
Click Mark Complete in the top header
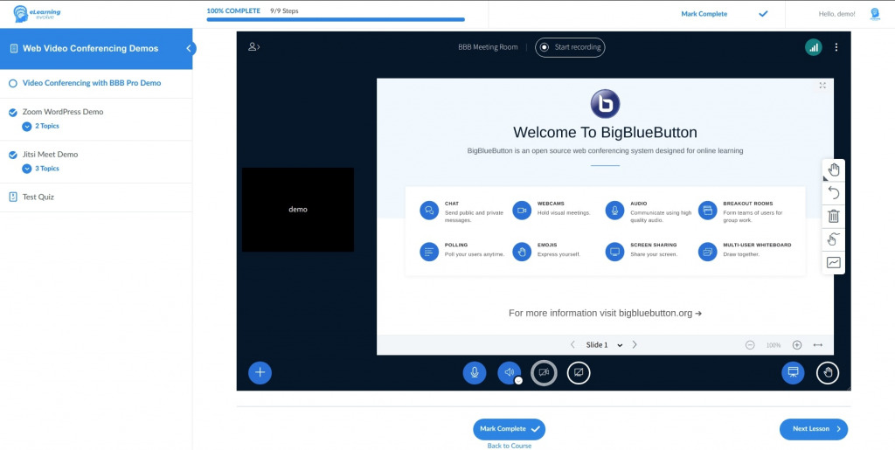(x=704, y=14)
